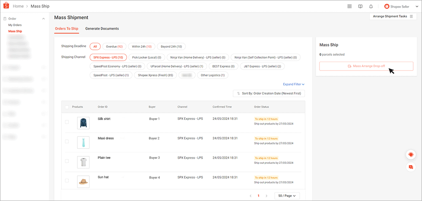Tick the Maxi dress order checkbox

coord(67,141)
